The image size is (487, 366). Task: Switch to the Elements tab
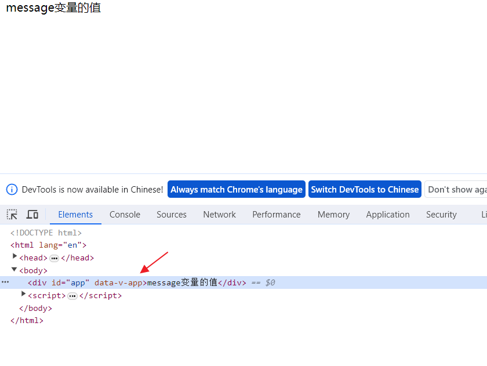75,215
